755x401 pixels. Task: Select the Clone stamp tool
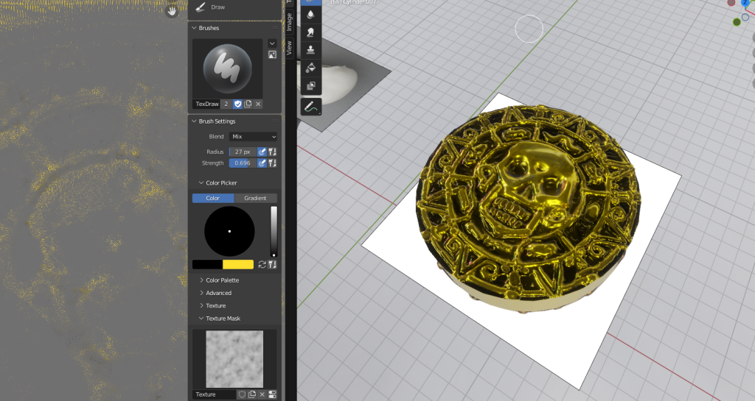310,50
